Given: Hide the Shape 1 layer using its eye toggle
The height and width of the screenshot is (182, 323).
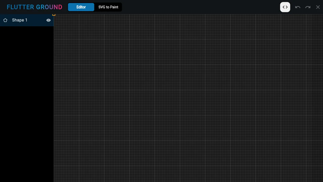Looking at the screenshot, I should pos(48,20).
